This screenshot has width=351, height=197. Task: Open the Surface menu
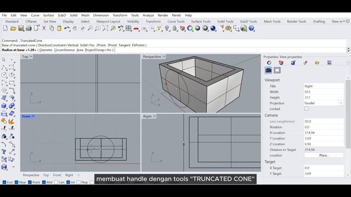coord(48,15)
